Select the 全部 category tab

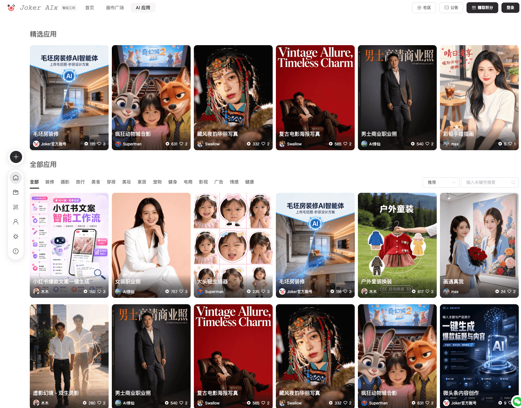click(x=34, y=182)
